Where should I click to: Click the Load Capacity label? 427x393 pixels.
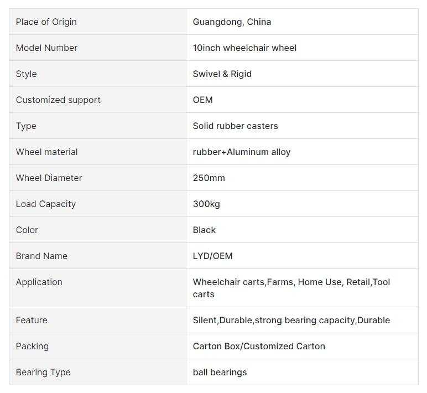pyautogui.click(x=46, y=204)
